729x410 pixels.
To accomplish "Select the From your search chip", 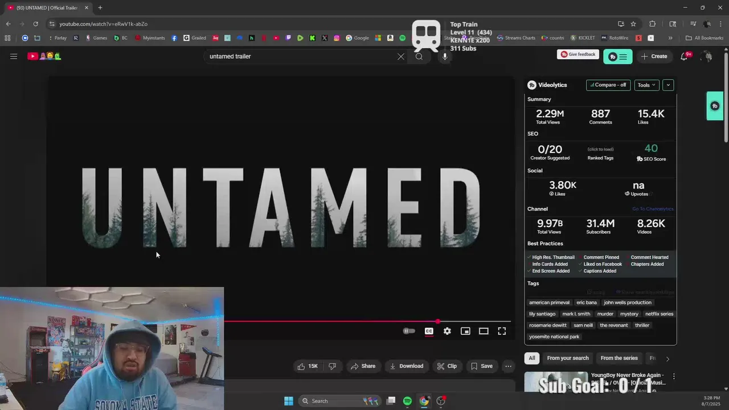I will (x=568, y=358).
